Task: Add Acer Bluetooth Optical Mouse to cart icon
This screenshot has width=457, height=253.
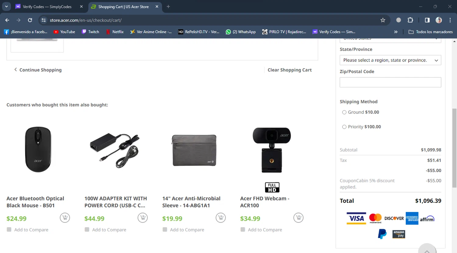Action: click(x=65, y=218)
